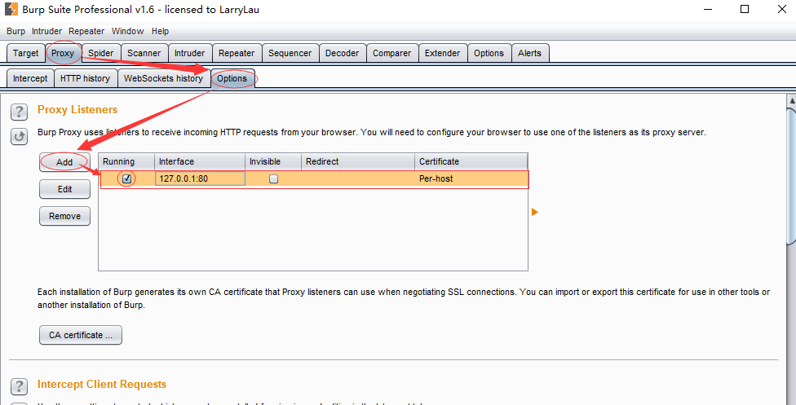This screenshot has width=796, height=405.
Task: Switch to the Scanner tab
Action: pyautogui.click(x=144, y=53)
